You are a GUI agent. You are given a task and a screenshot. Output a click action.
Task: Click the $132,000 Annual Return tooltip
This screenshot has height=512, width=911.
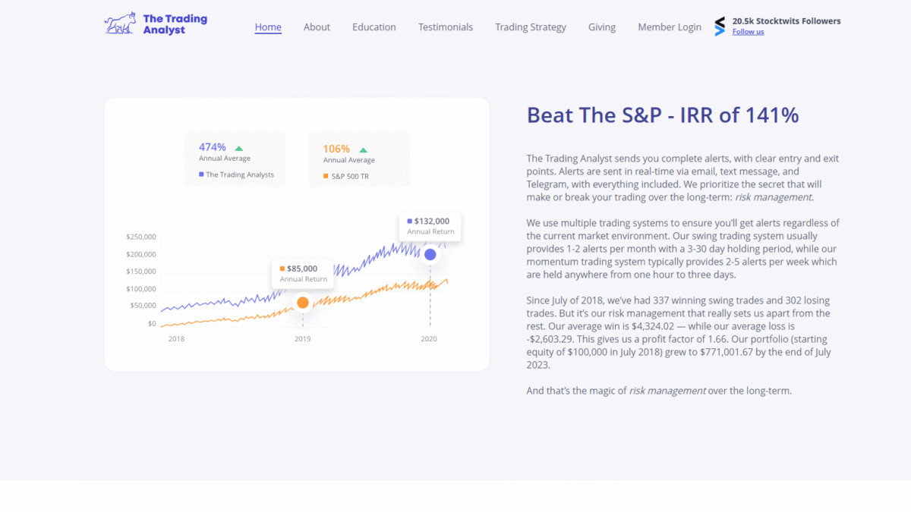click(430, 226)
